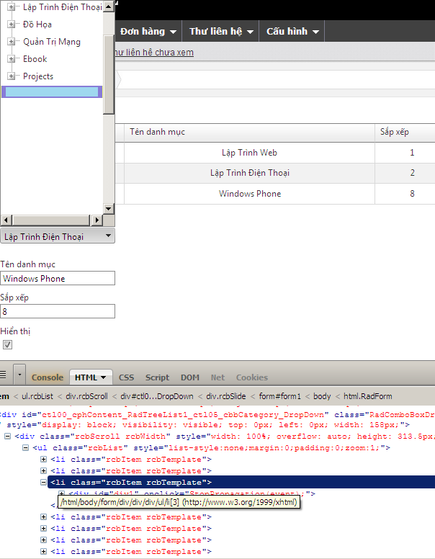Select Ebook in the category tree
Image resolution: width=435 pixels, height=559 pixels.
click(35, 59)
